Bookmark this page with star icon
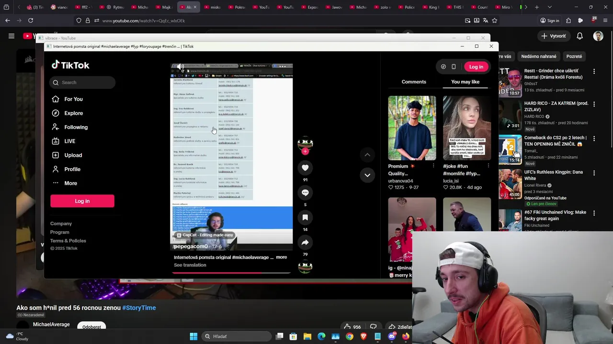 [494, 21]
